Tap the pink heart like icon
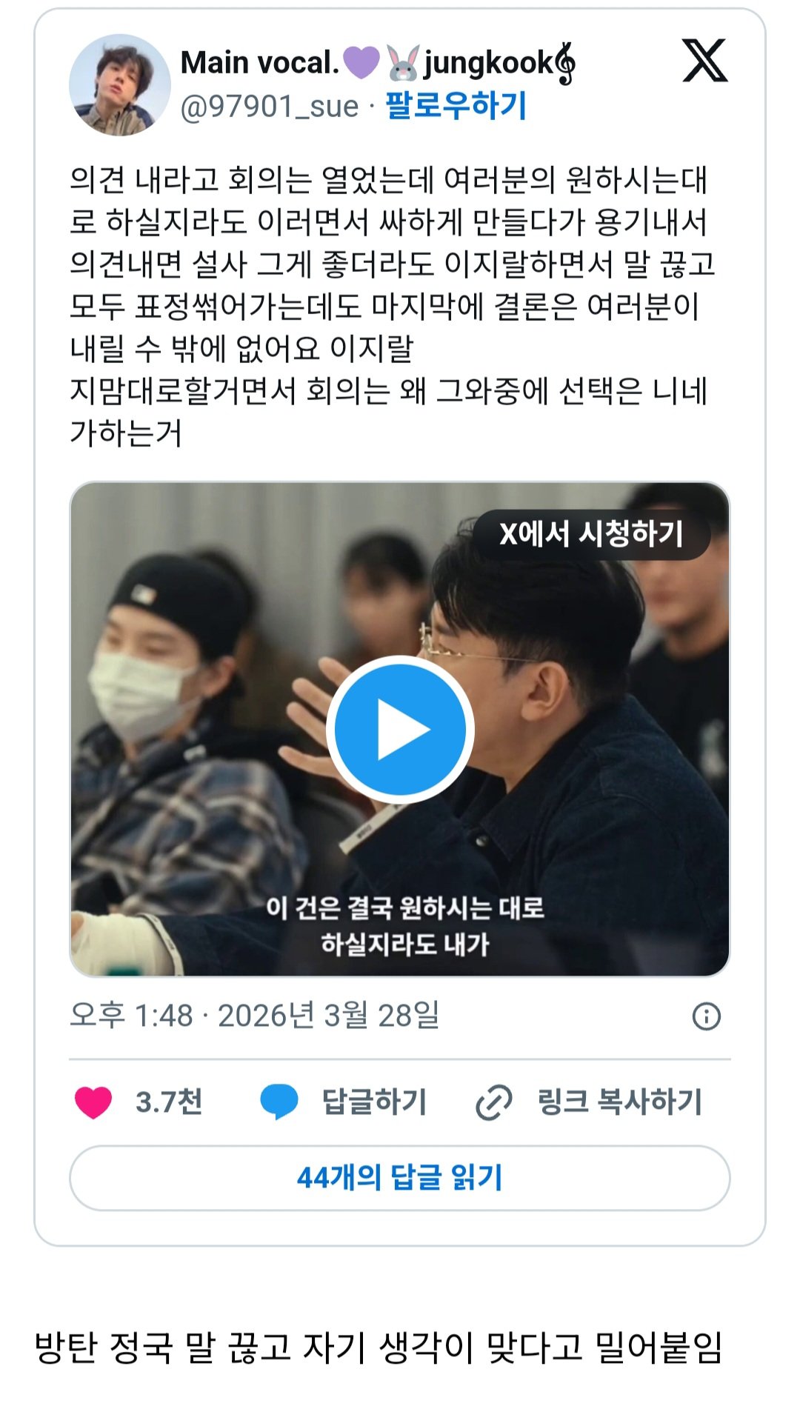This screenshot has width=800, height=1409. tap(93, 1102)
